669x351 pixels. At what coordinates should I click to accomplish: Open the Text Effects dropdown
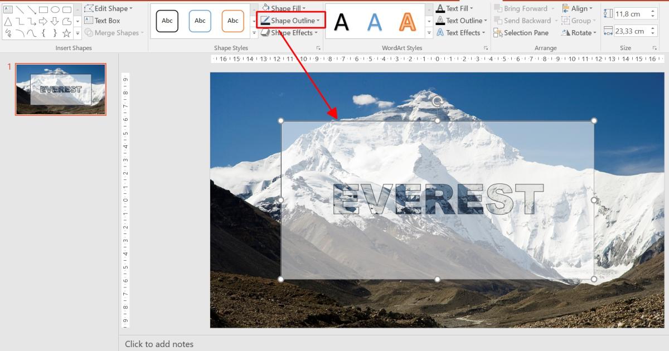pos(461,32)
